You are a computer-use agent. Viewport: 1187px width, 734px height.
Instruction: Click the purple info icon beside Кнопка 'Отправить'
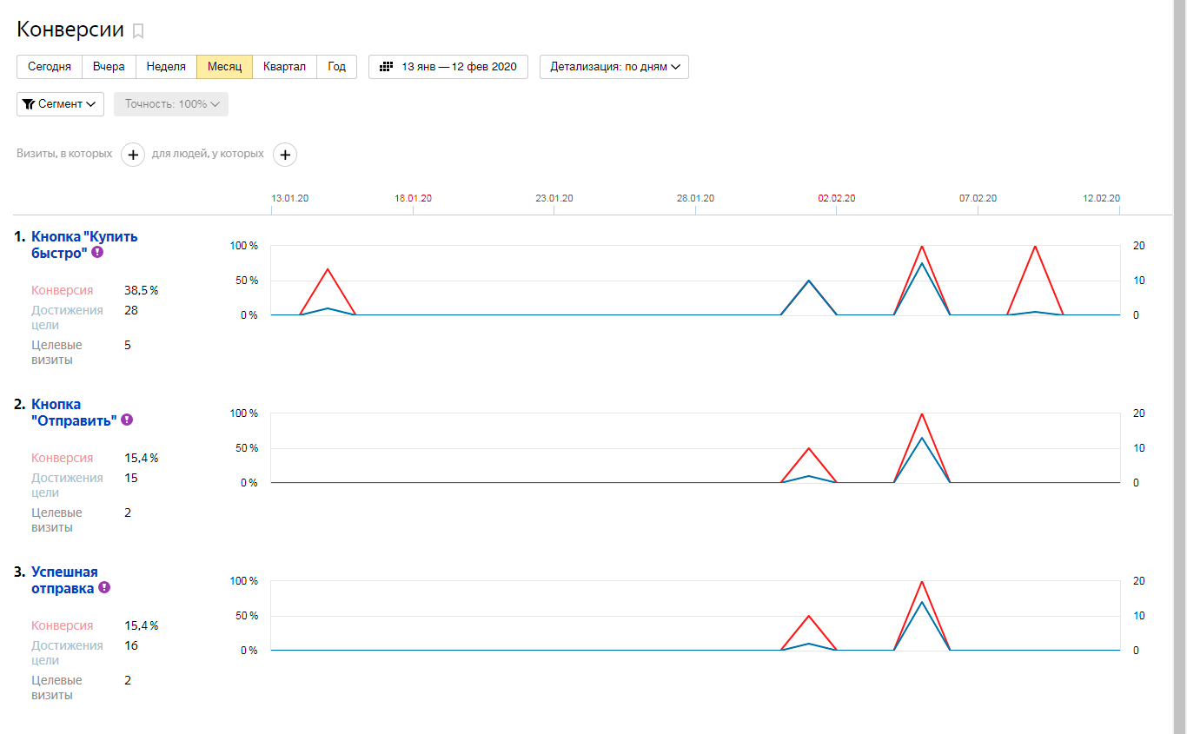(x=127, y=420)
